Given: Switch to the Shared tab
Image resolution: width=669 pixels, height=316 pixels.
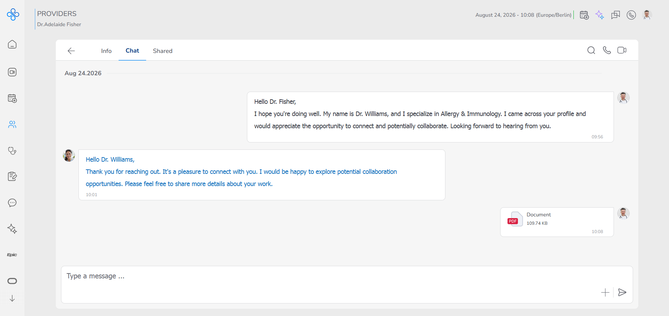Looking at the screenshot, I should click(x=163, y=51).
